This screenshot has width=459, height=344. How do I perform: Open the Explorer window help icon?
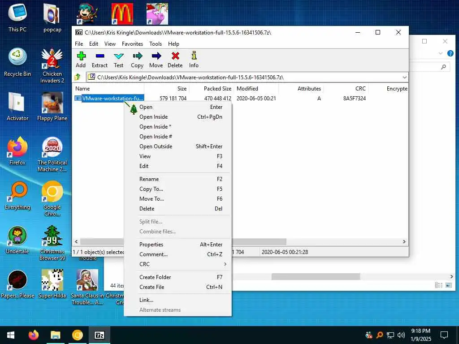pos(450,53)
